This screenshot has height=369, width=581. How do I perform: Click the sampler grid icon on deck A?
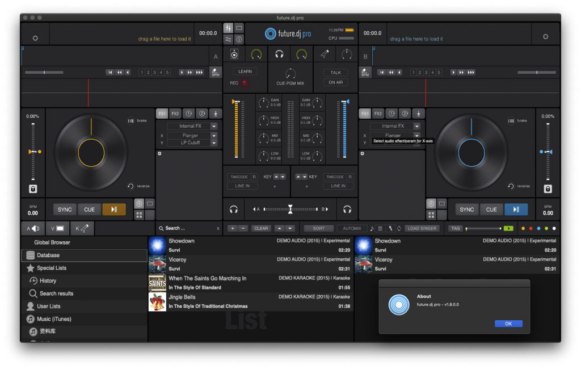tap(139, 215)
